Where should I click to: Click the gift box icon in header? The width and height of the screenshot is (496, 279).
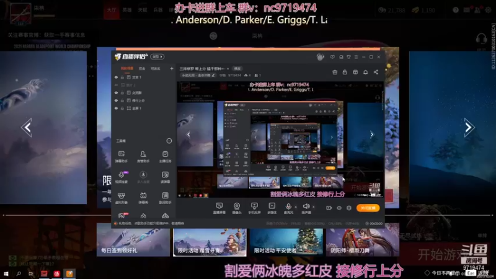click(335, 72)
